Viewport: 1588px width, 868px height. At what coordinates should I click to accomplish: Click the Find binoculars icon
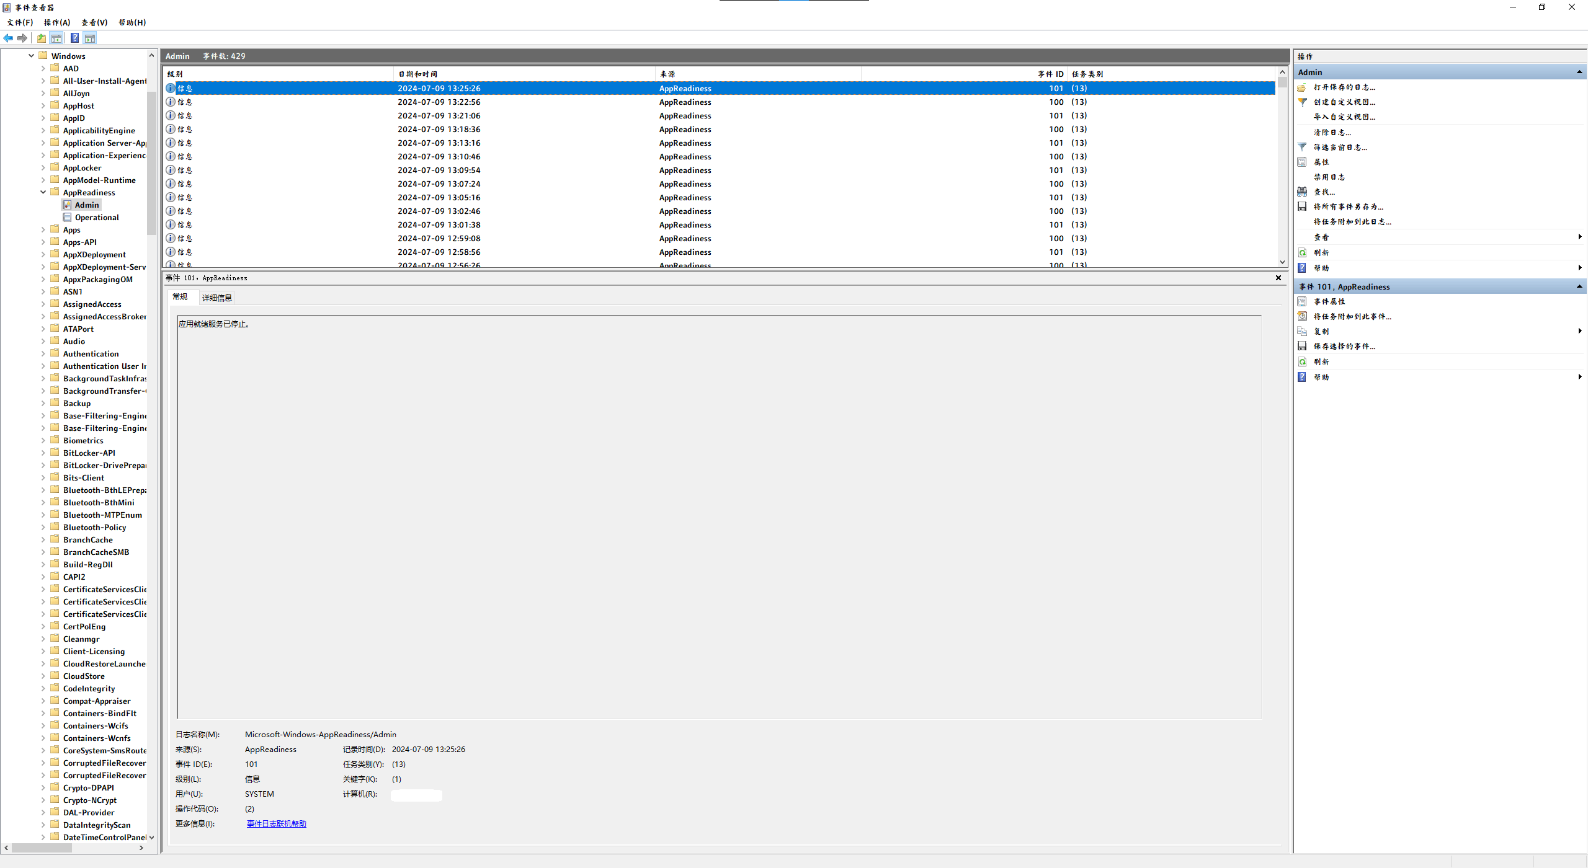[x=1302, y=192]
